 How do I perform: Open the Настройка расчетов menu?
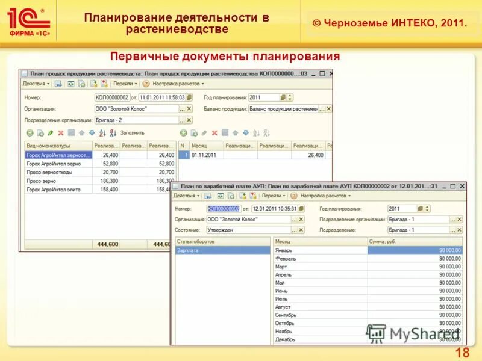[x=177, y=84]
